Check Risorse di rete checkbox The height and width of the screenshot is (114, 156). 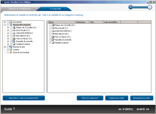pos(8,47)
